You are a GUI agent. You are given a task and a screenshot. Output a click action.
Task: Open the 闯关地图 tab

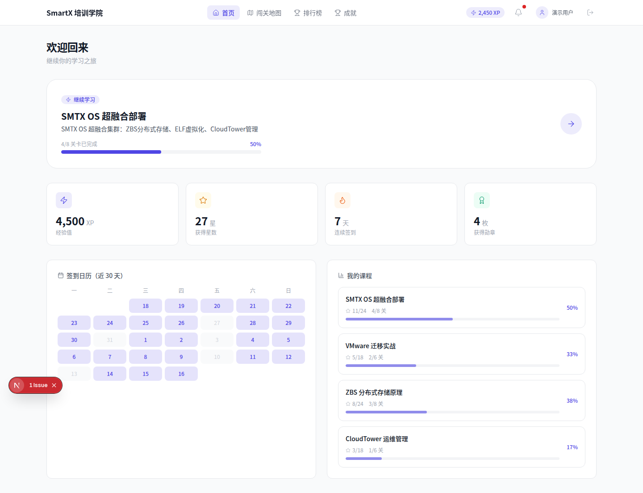coord(264,13)
